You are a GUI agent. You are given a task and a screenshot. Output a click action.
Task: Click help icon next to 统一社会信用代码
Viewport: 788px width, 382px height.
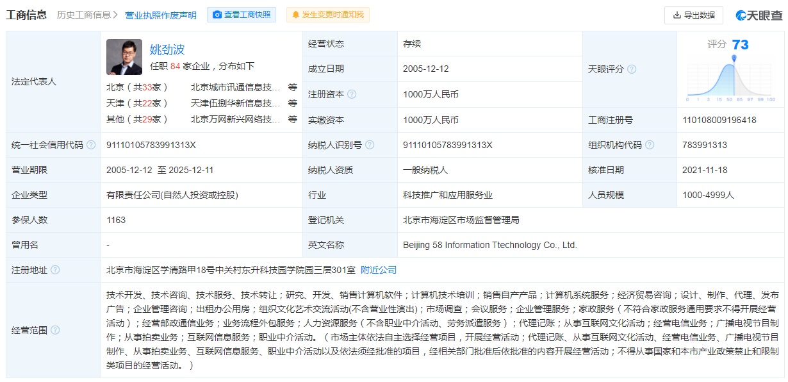coord(91,145)
